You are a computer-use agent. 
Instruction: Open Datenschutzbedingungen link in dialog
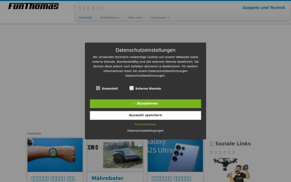[x=145, y=131]
